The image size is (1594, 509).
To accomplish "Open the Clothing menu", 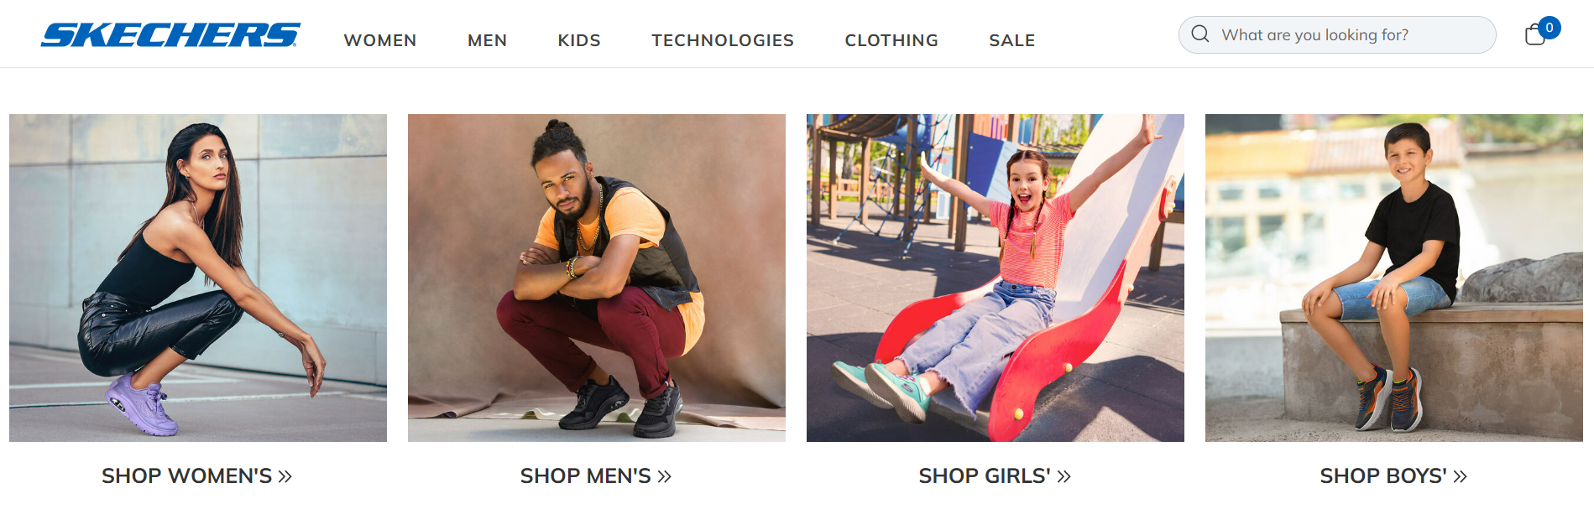I will coord(891,40).
